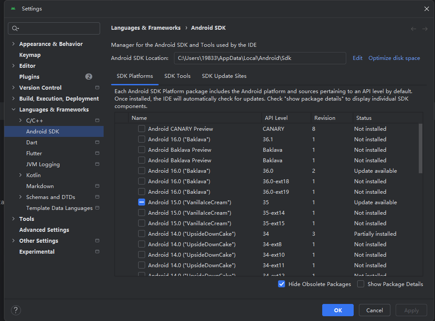435x321 pixels.
Task: Enable Show Package Details checkbox
Action: coord(360,284)
